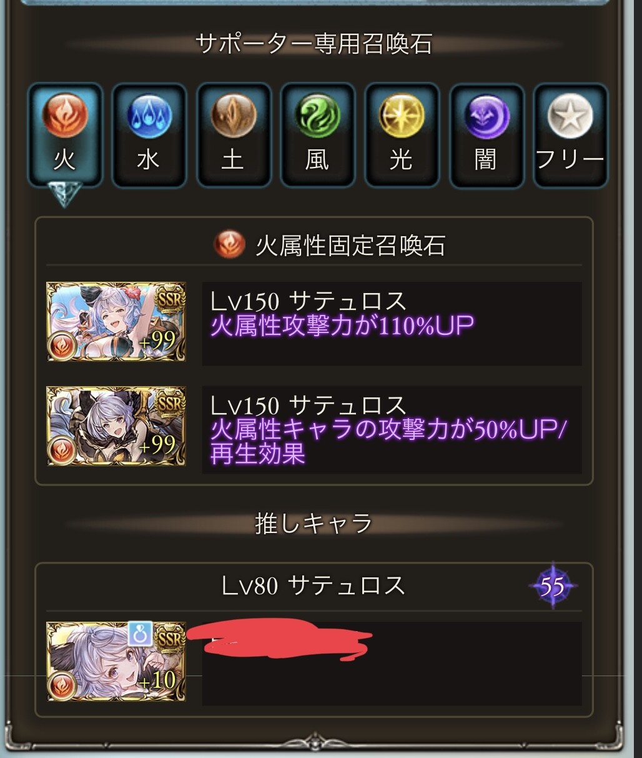642x758 pixels.
Task: Tap the SSR badge on first summon
Action: [170, 298]
